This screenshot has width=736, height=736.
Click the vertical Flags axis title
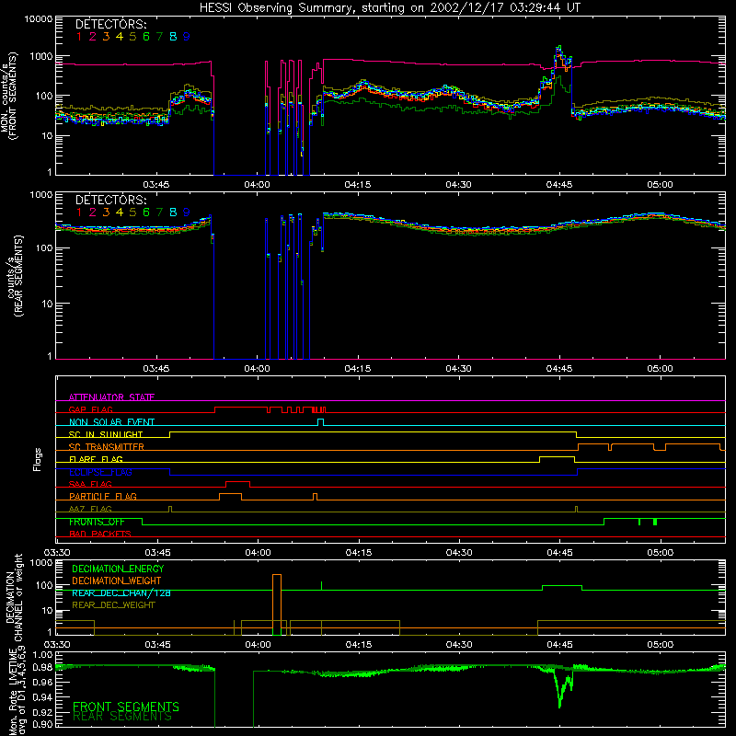(37, 459)
